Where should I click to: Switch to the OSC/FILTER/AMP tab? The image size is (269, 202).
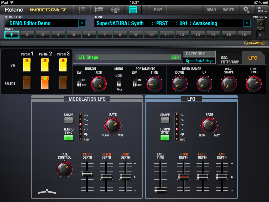click(230, 59)
